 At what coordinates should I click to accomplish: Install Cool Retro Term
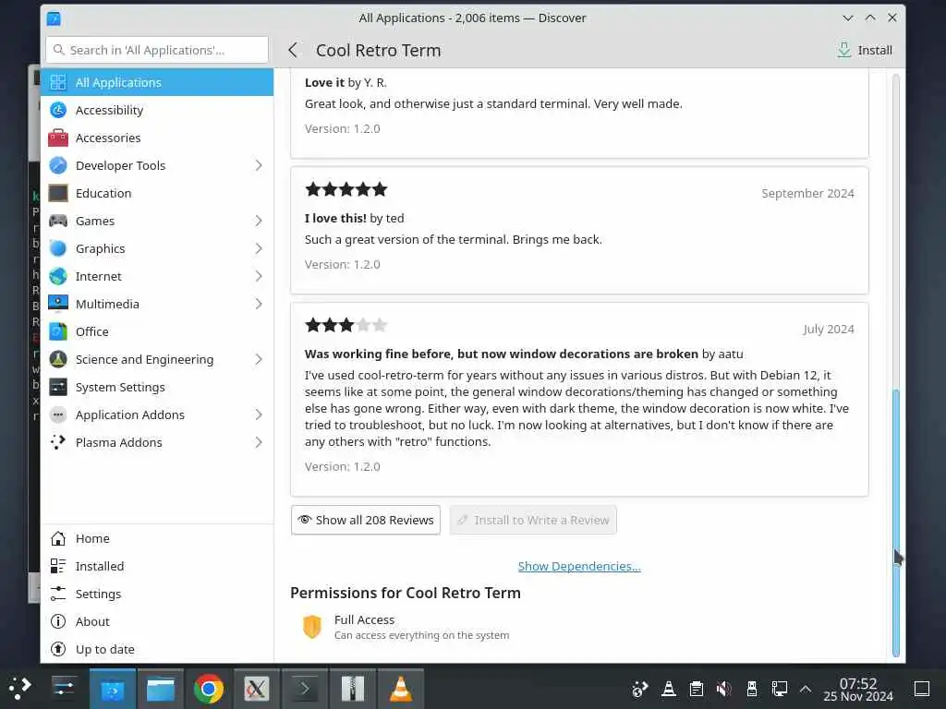865,50
